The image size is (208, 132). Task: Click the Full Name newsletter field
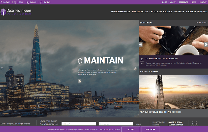pyautogui.click(x=79, y=124)
